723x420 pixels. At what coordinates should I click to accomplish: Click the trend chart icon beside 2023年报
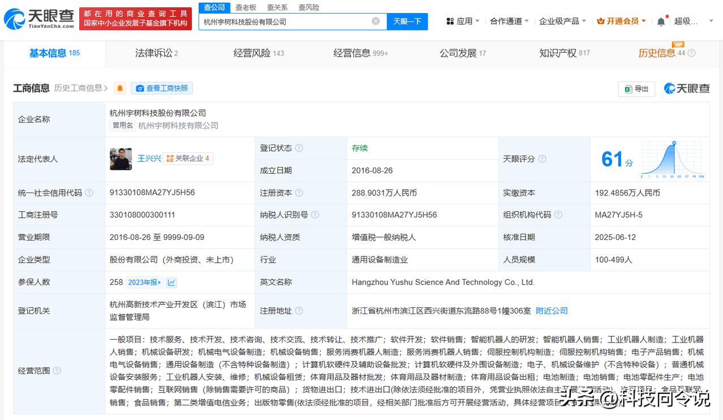(x=171, y=282)
